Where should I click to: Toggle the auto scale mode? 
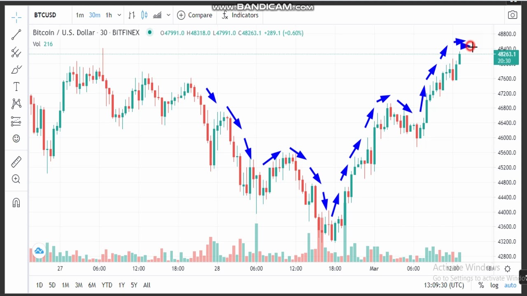[510, 285]
